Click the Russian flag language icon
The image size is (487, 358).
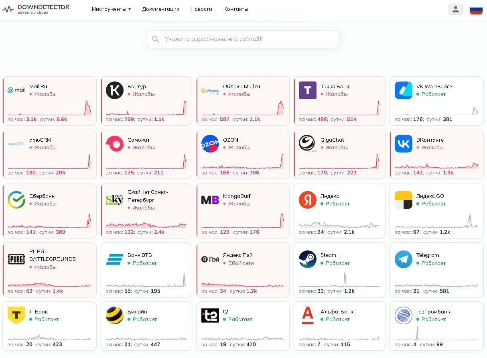476,9
